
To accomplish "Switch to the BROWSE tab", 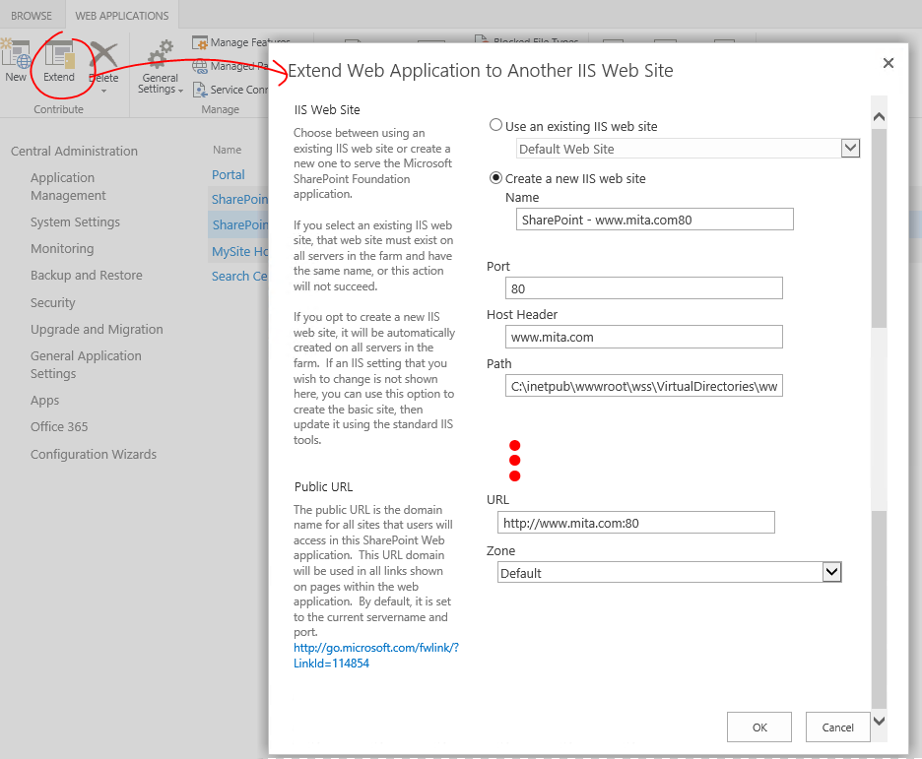I will pos(31,15).
